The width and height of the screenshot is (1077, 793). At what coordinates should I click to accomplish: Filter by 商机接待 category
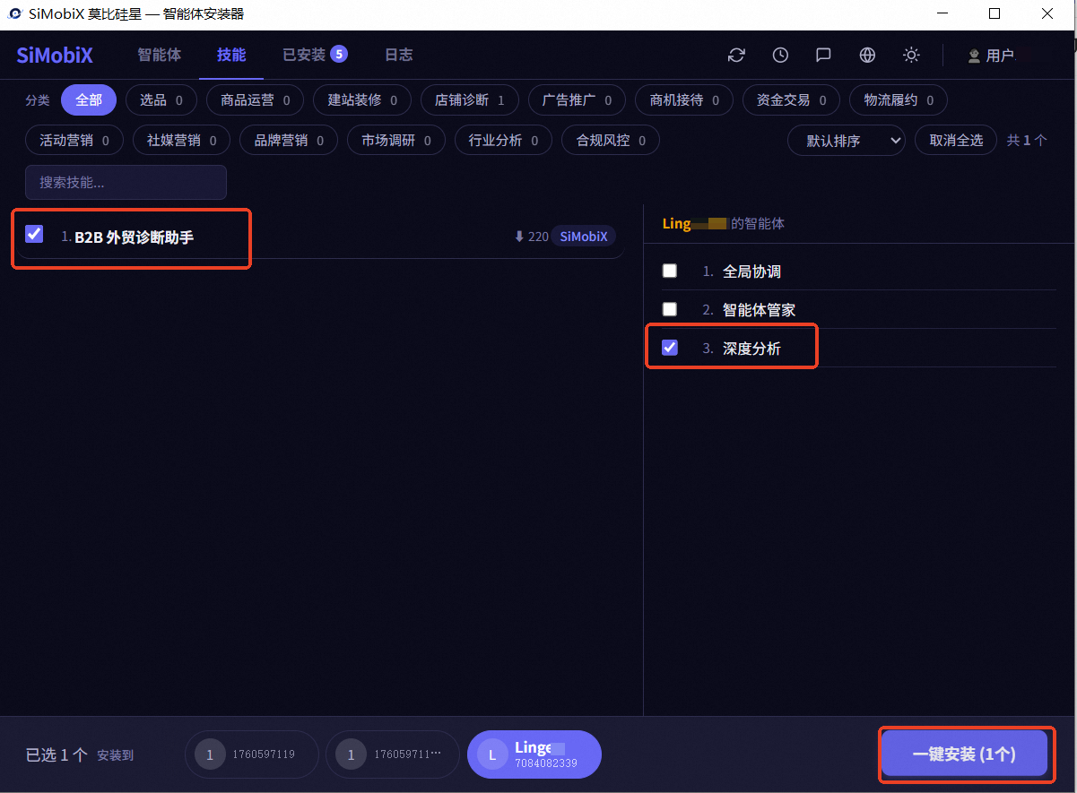pyautogui.click(x=684, y=100)
